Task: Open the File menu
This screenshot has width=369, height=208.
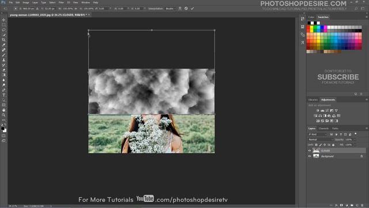Action: [11, 2]
